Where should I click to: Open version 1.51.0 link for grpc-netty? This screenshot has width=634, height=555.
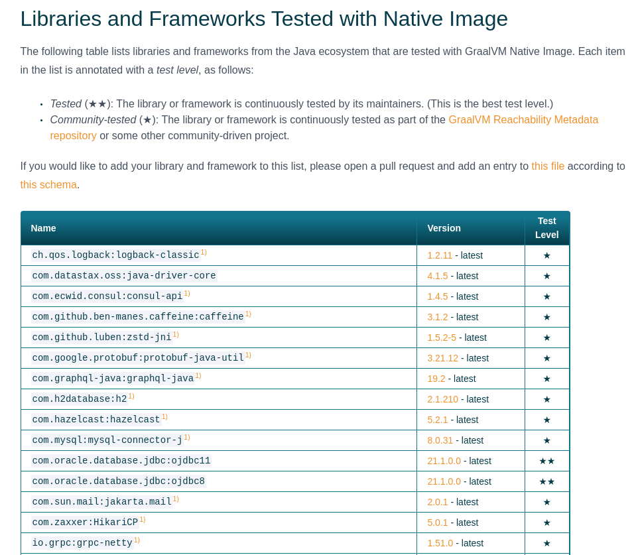440,543
